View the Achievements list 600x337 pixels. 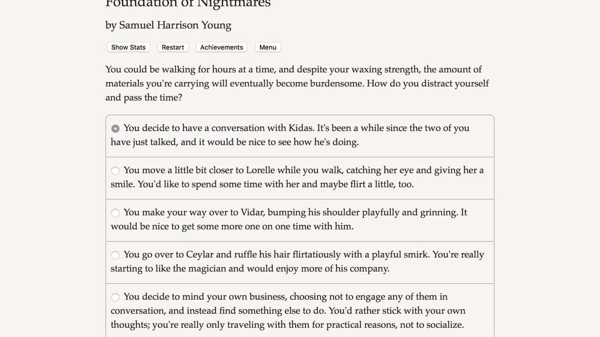coord(222,48)
